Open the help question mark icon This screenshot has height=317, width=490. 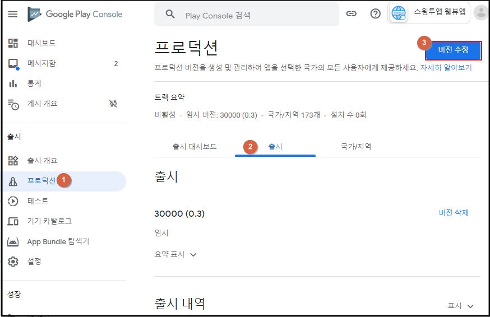tap(376, 14)
